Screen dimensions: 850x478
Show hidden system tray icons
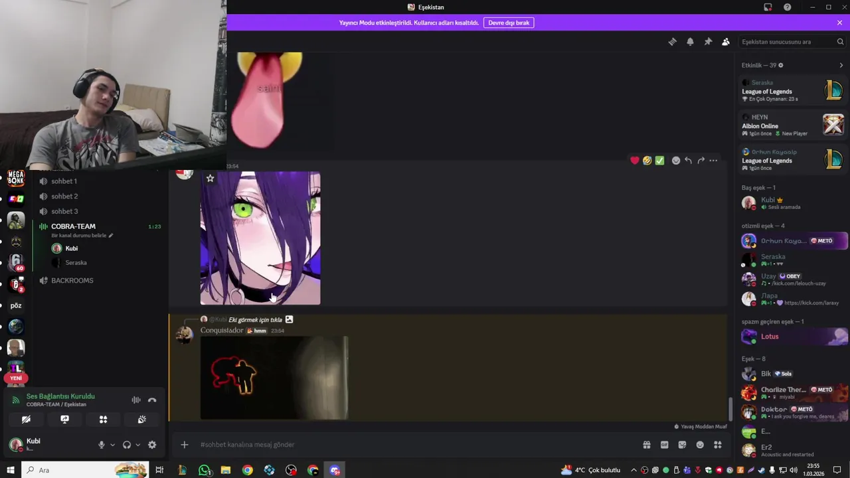[x=633, y=470]
